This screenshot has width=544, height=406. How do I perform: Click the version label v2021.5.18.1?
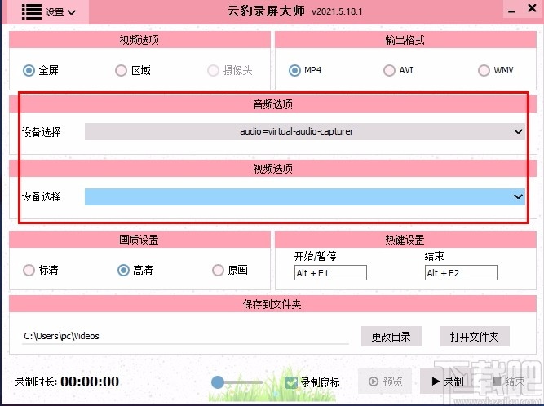click(337, 11)
